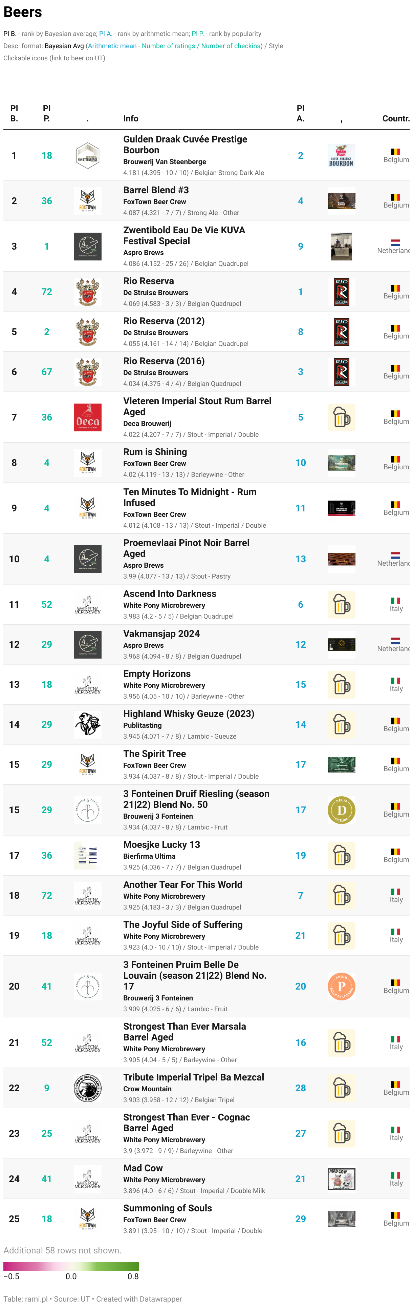This screenshot has height=1307, width=413.
Task: Open Aspro Brews logo for Zwentibold row
Action: [87, 246]
